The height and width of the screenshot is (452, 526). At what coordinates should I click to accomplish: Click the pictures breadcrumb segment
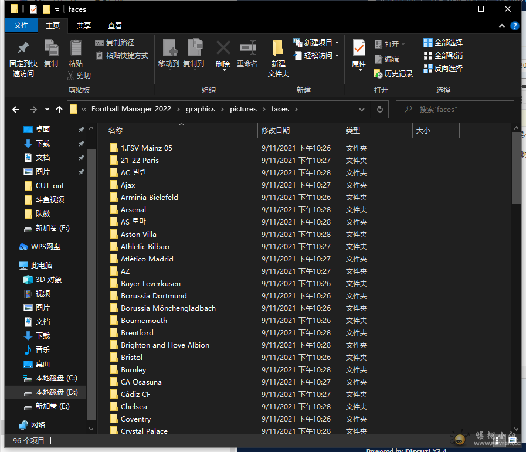point(243,109)
